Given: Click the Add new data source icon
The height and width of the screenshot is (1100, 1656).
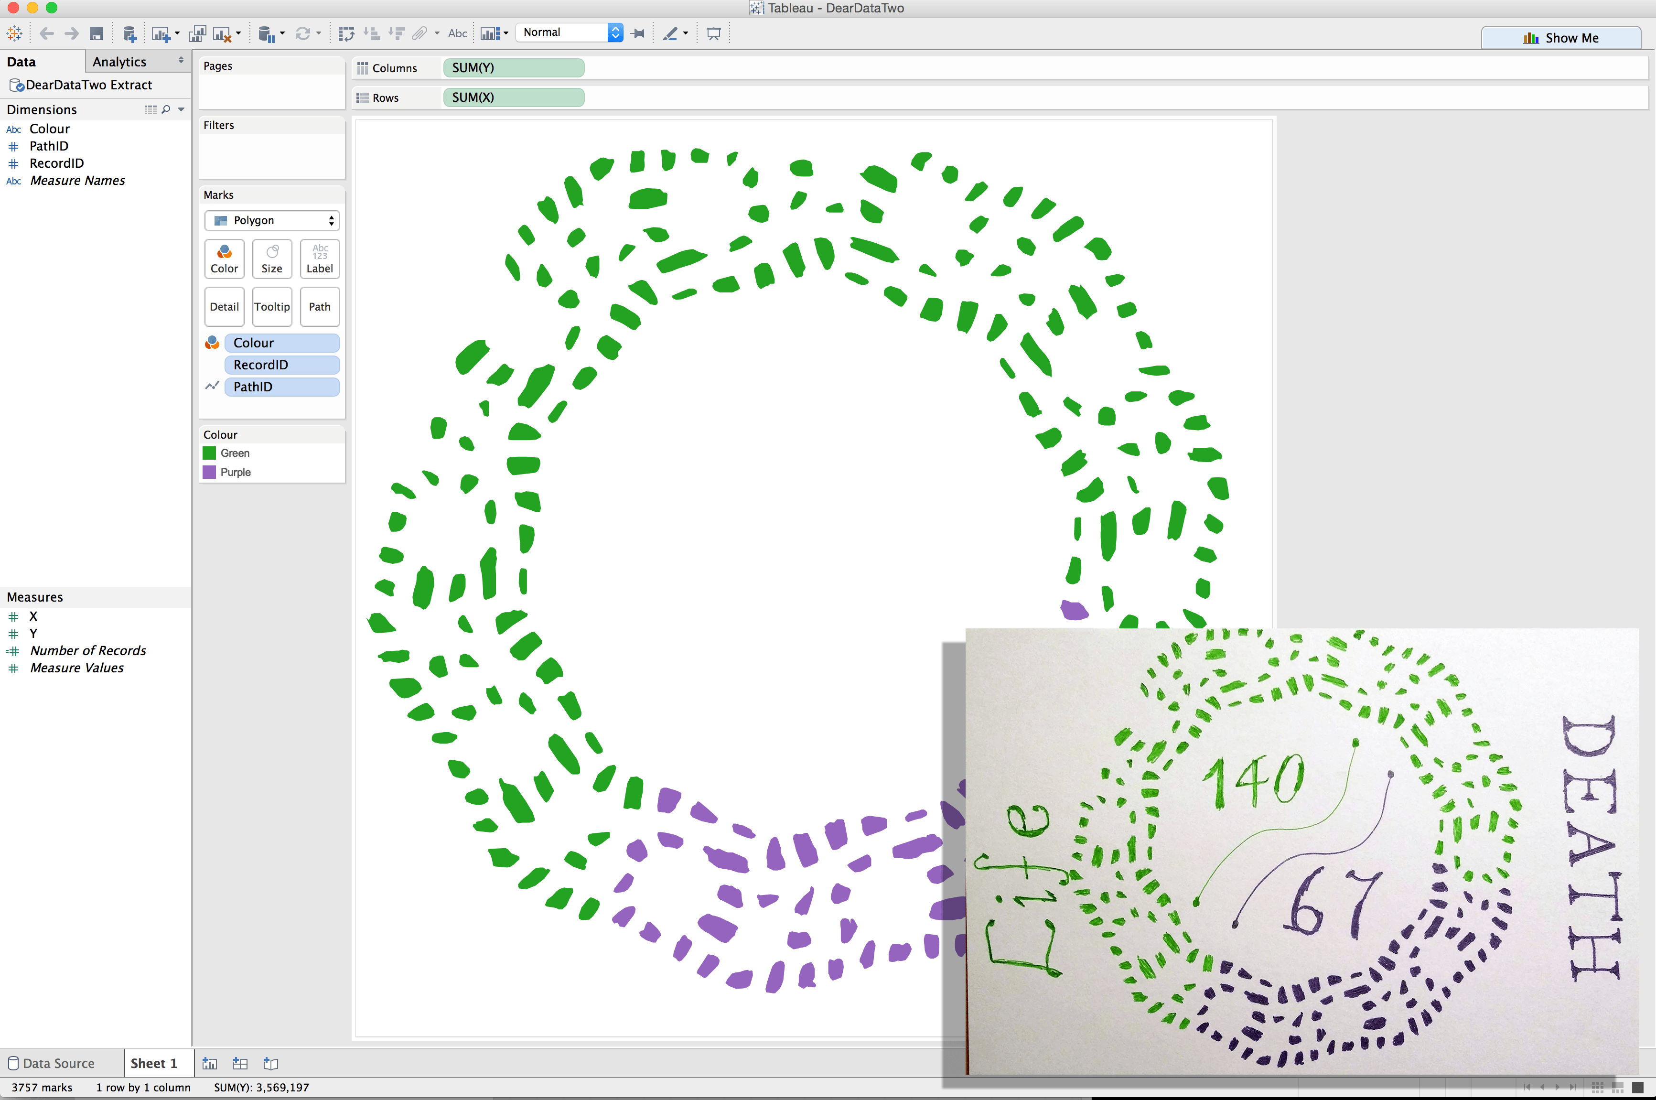Looking at the screenshot, I should pyautogui.click(x=129, y=33).
